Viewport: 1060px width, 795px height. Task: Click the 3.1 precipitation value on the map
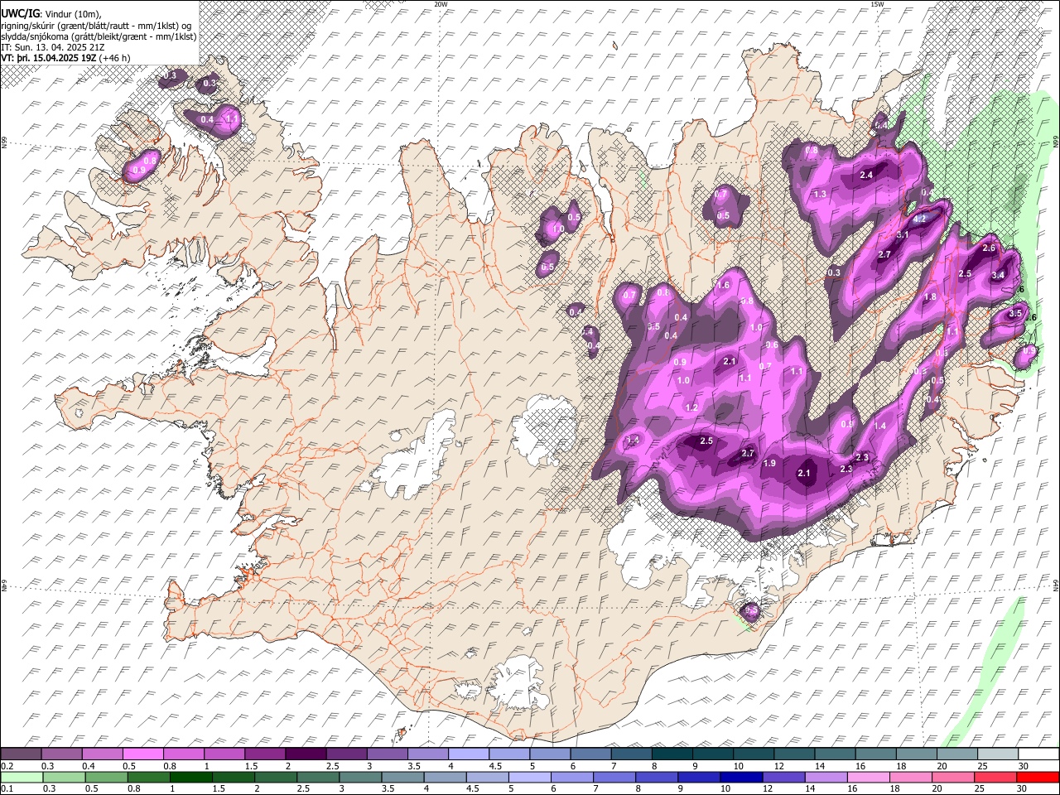pos(903,234)
